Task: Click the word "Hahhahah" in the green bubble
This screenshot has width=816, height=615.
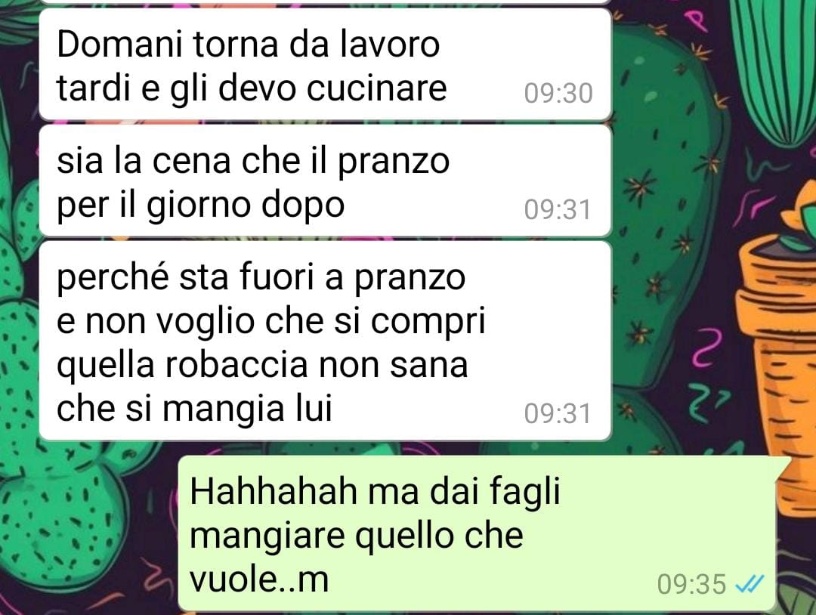Action: pos(274,490)
